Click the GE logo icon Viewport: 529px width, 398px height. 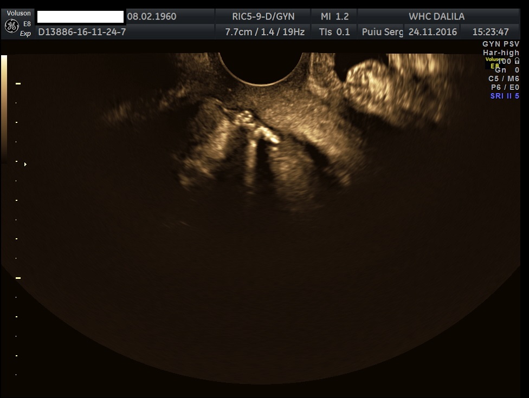pos(11,25)
